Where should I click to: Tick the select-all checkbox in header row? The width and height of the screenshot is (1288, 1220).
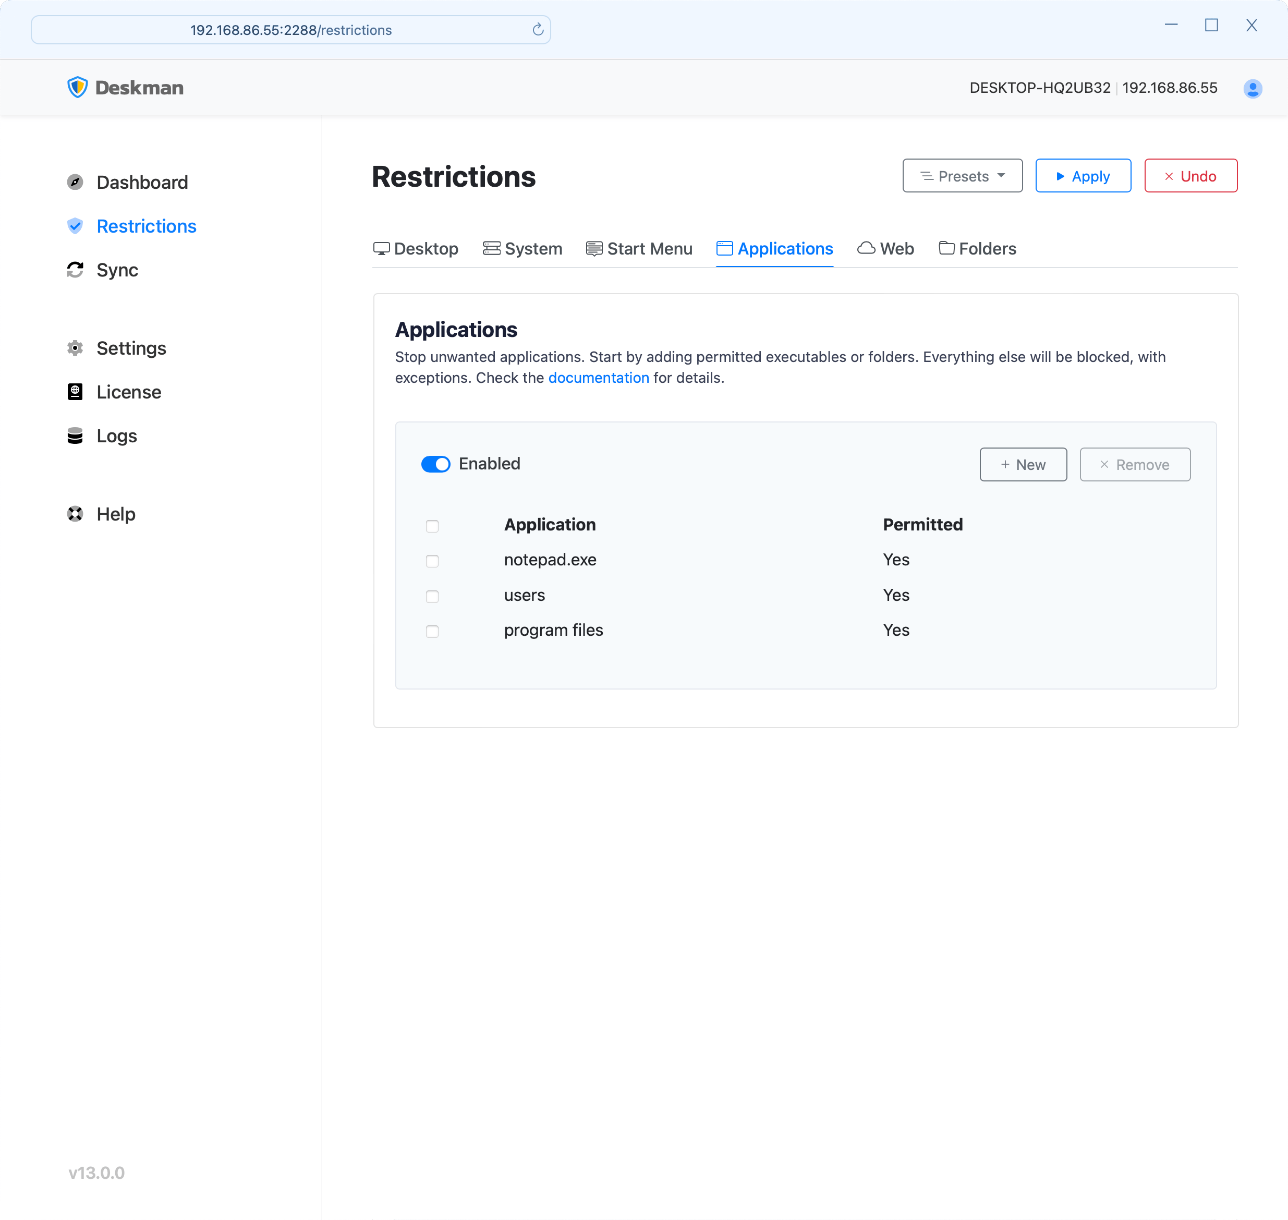(x=432, y=526)
